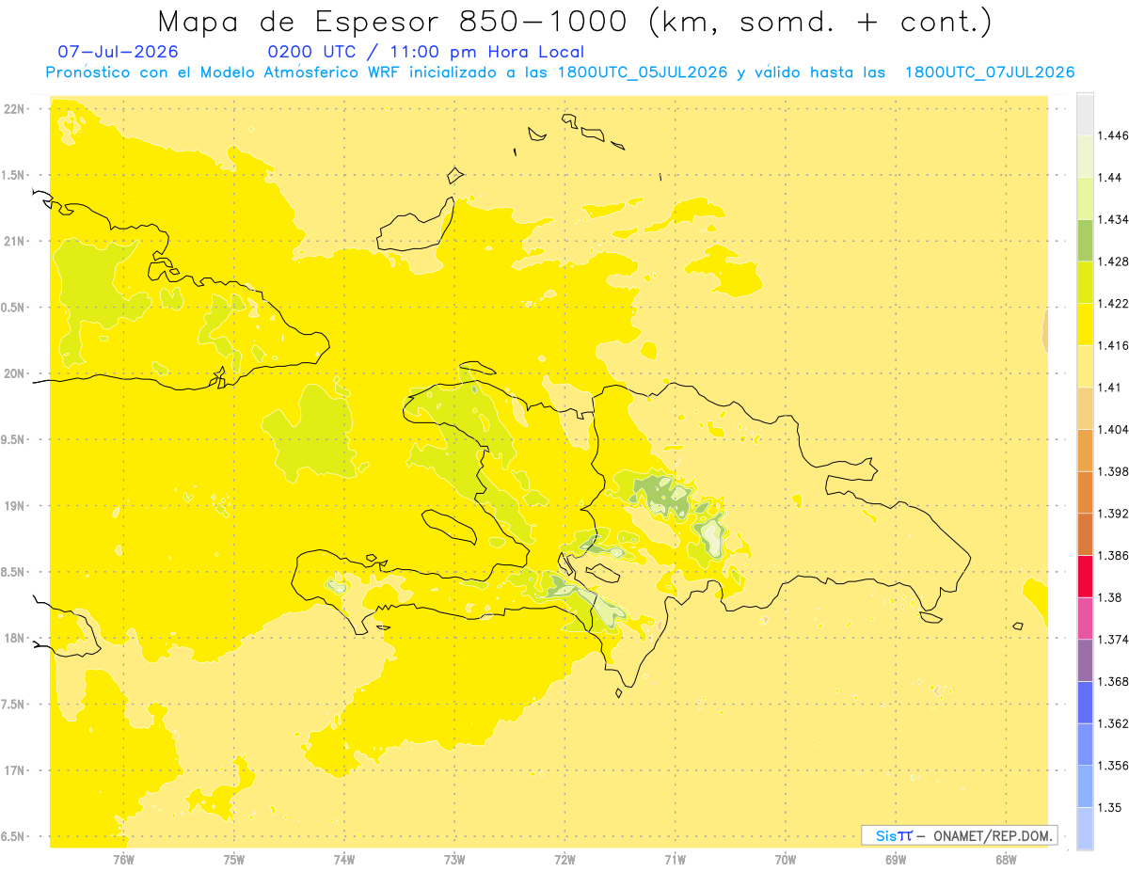Select the blue band between 1.368 and 1.362
1129x872 pixels.
[1084, 702]
